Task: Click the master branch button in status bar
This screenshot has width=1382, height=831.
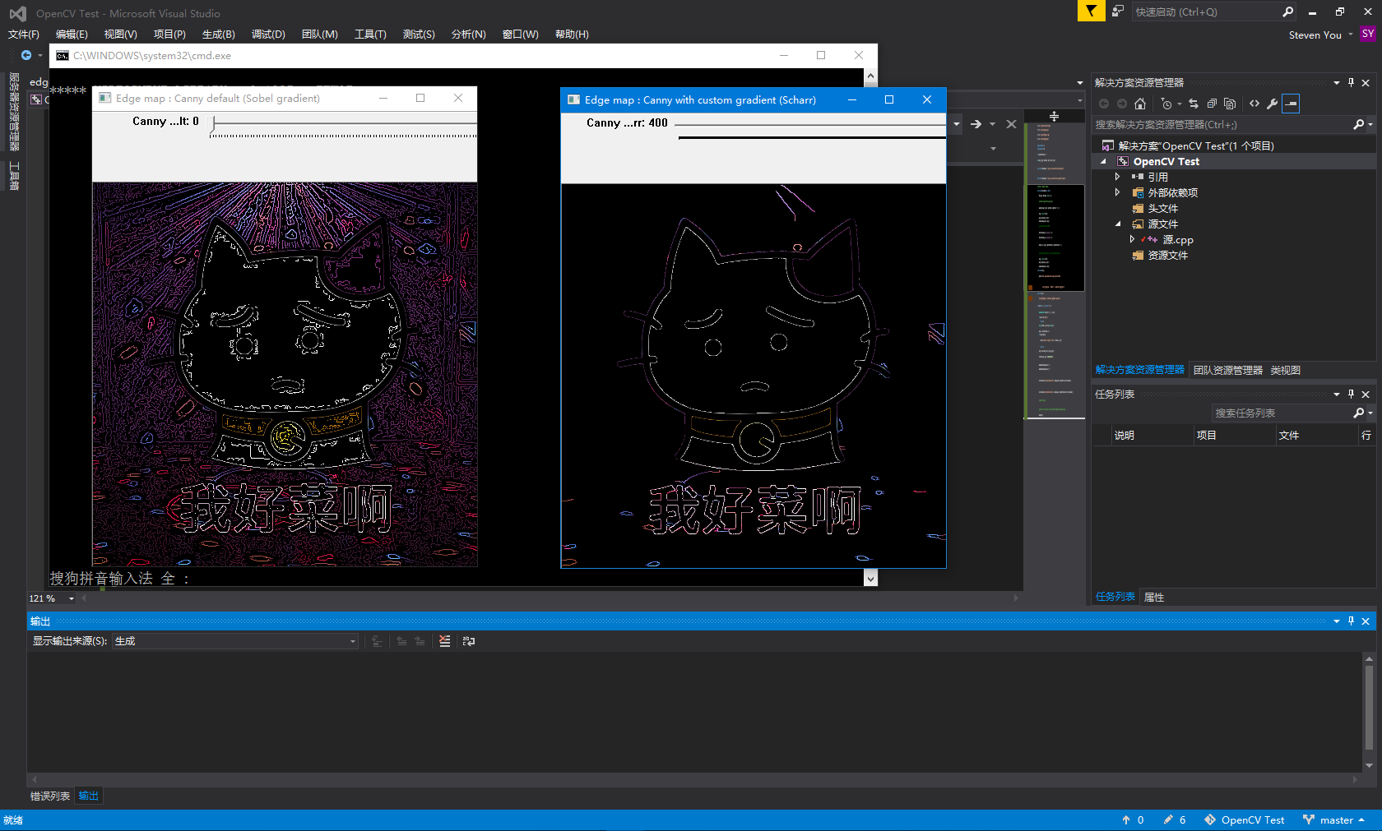Action: [x=1334, y=820]
